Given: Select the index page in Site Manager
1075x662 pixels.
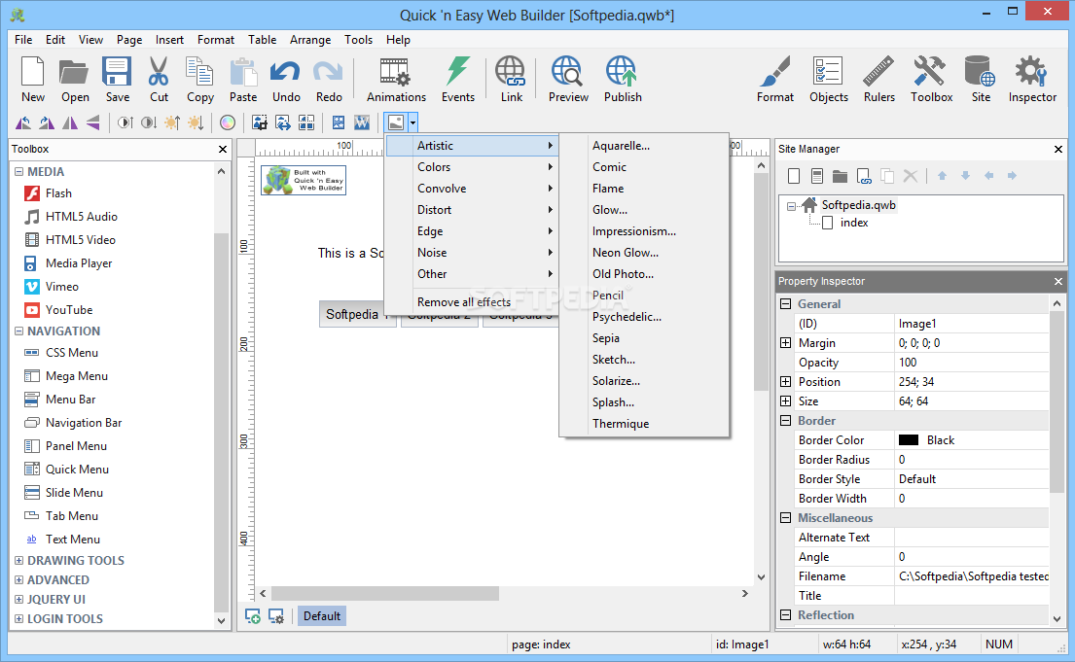Looking at the screenshot, I should pyautogui.click(x=853, y=223).
